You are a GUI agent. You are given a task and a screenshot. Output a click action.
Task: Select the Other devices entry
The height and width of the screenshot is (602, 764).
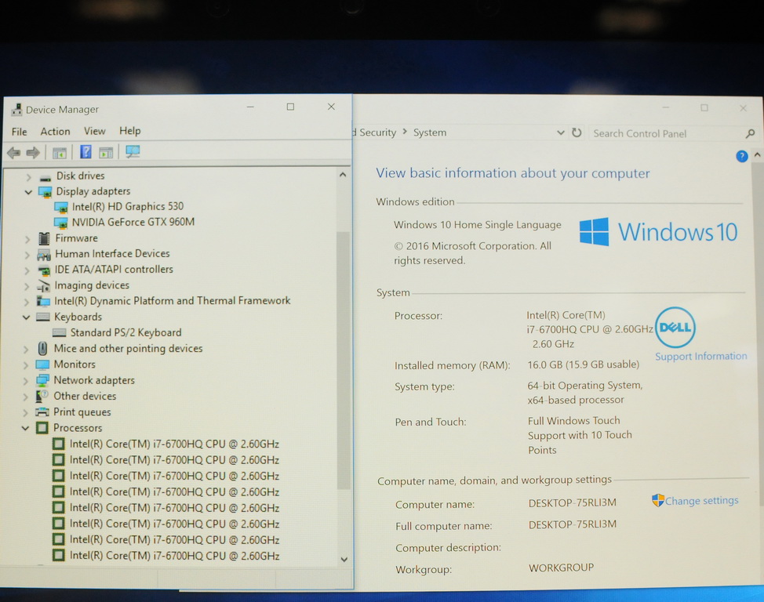coord(85,396)
